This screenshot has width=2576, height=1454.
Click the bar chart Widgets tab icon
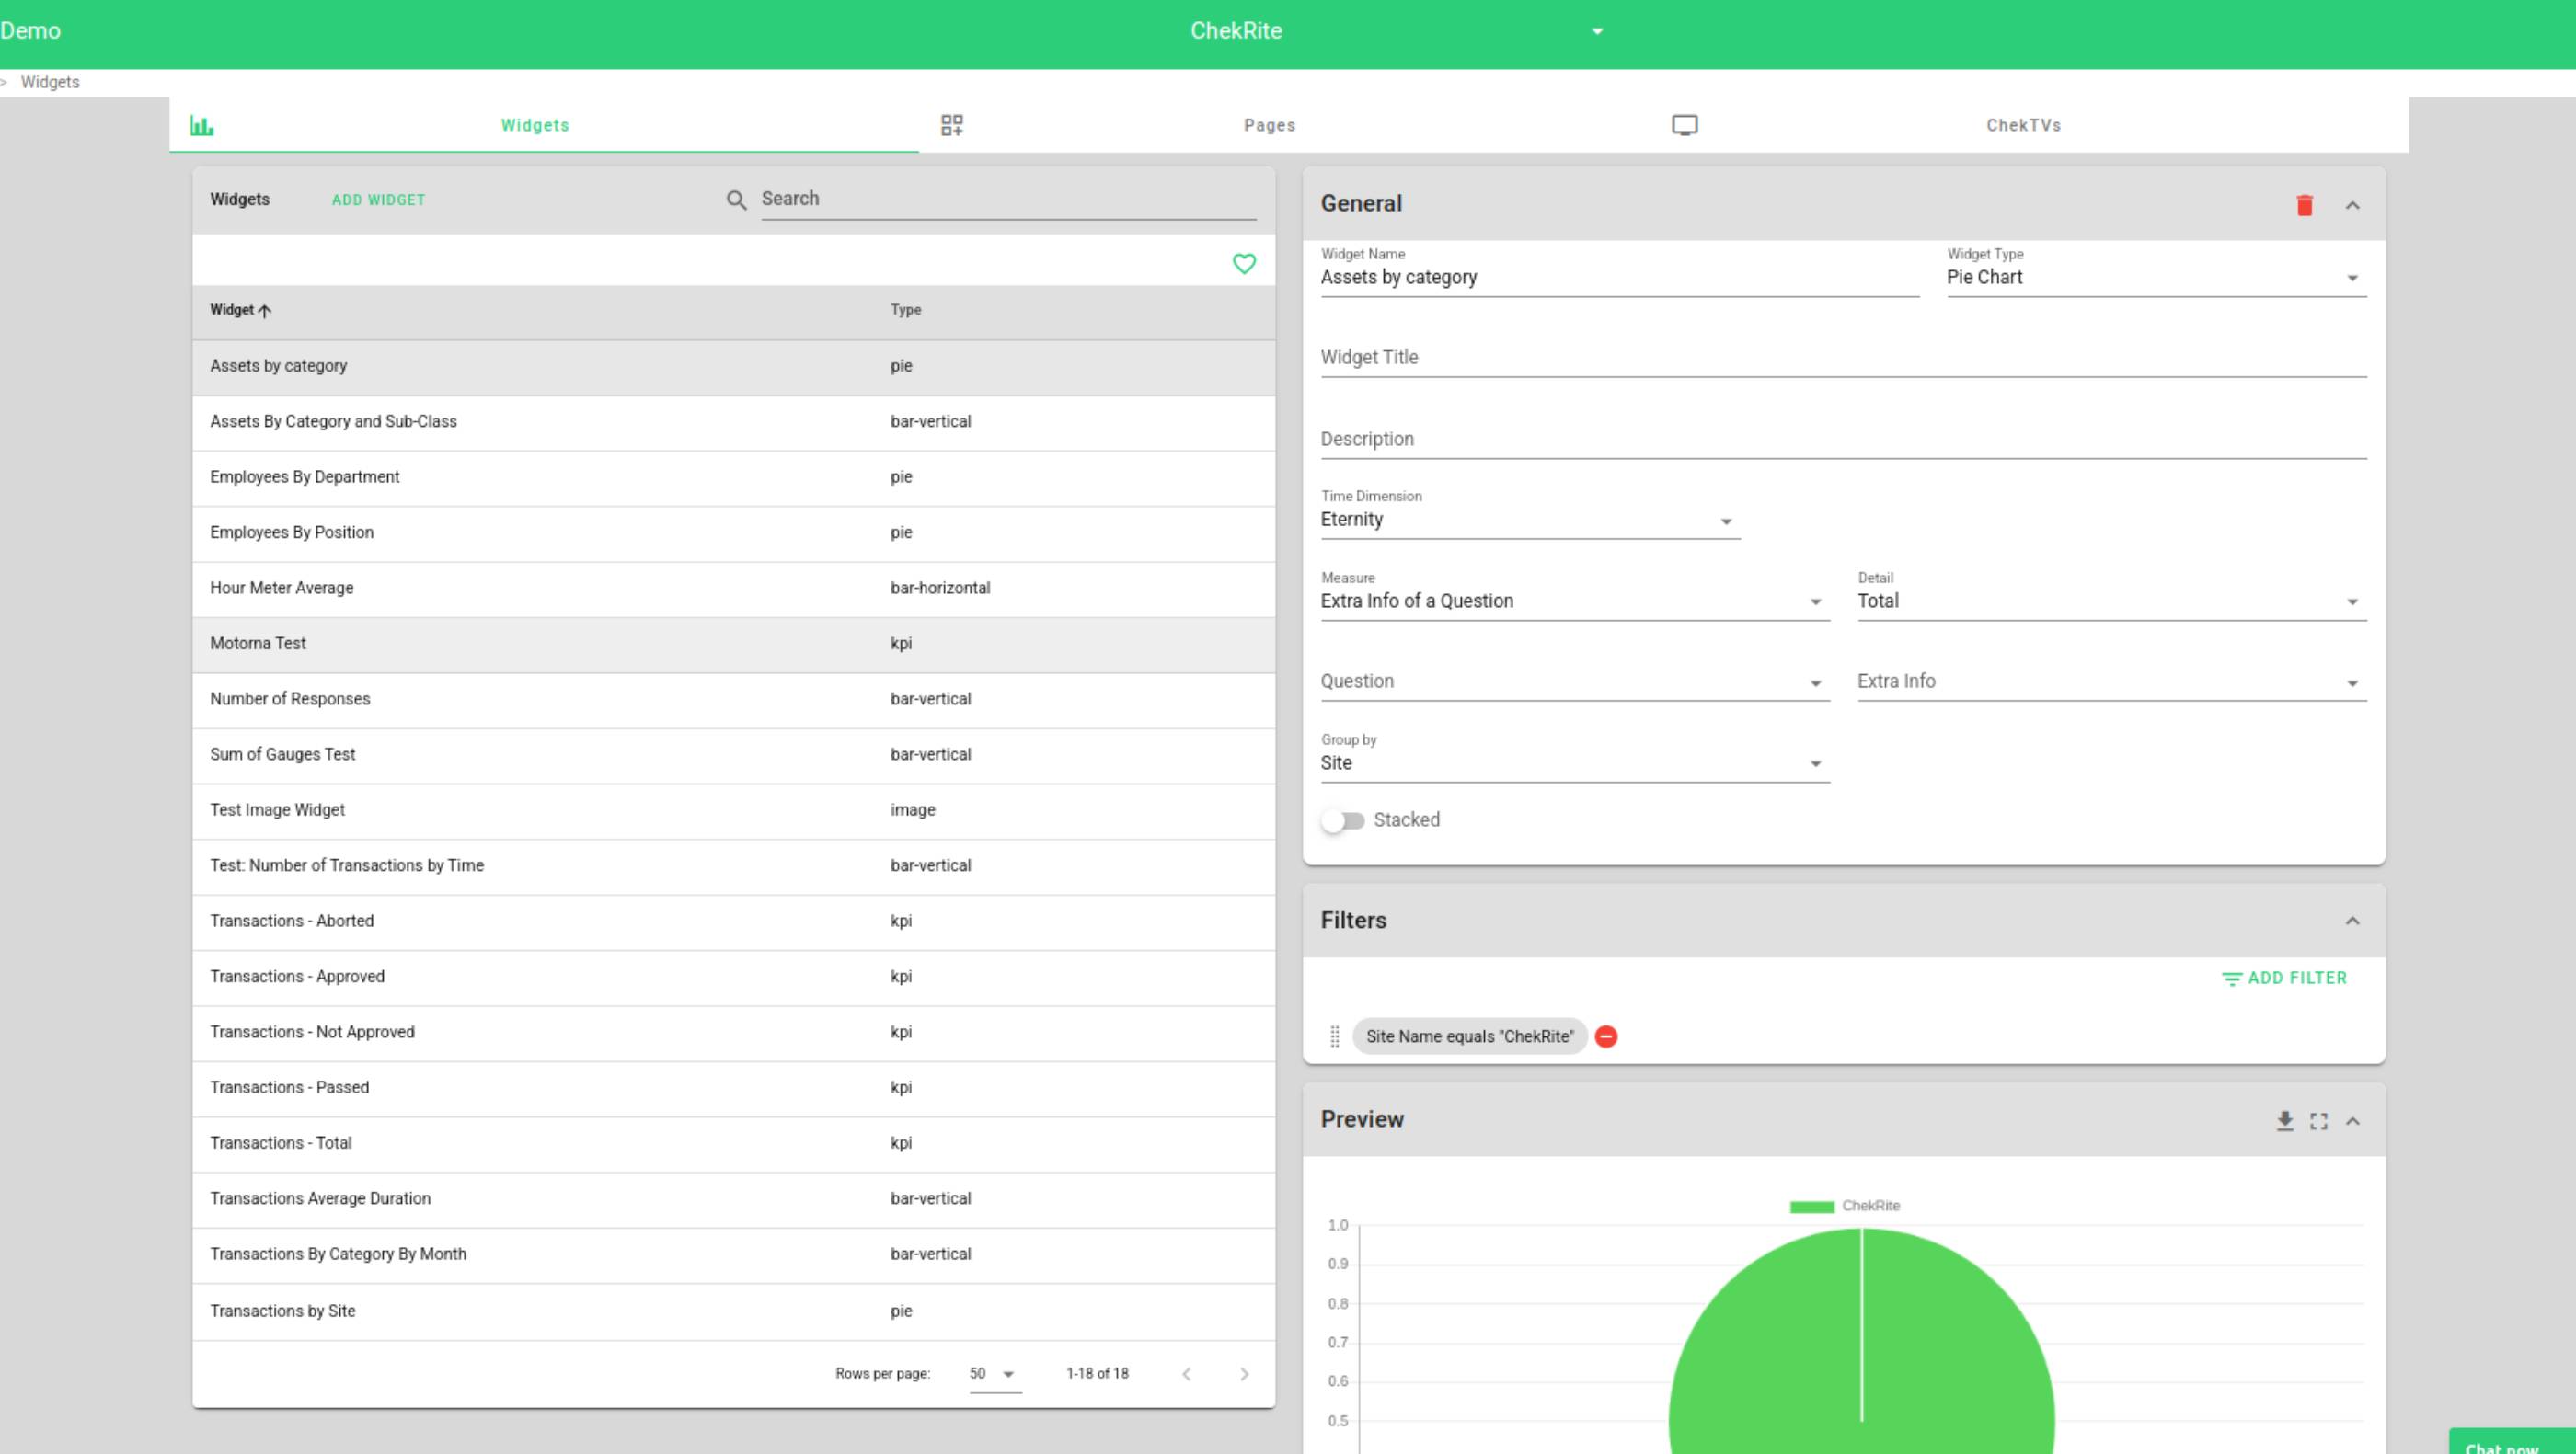(202, 126)
